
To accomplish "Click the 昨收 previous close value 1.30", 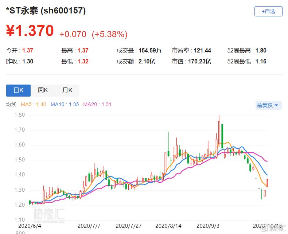I will coord(28,61).
